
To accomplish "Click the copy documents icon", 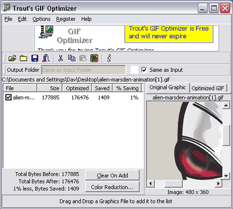I will [x=72, y=58].
